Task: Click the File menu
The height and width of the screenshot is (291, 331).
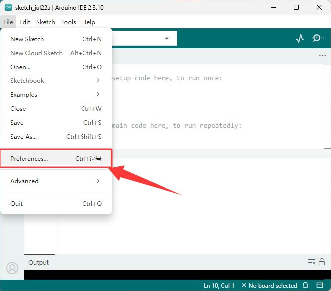Action: (8, 22)
